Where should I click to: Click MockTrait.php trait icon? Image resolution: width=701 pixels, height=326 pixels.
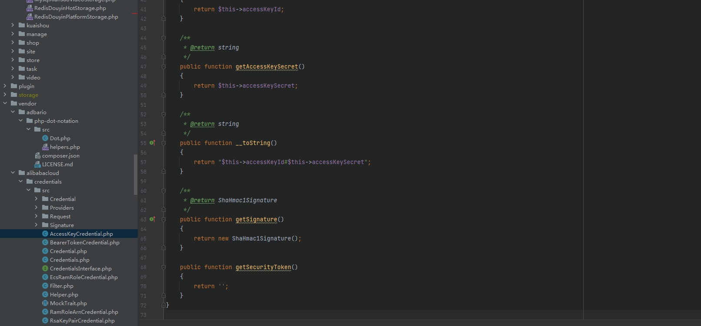point(45,303)
